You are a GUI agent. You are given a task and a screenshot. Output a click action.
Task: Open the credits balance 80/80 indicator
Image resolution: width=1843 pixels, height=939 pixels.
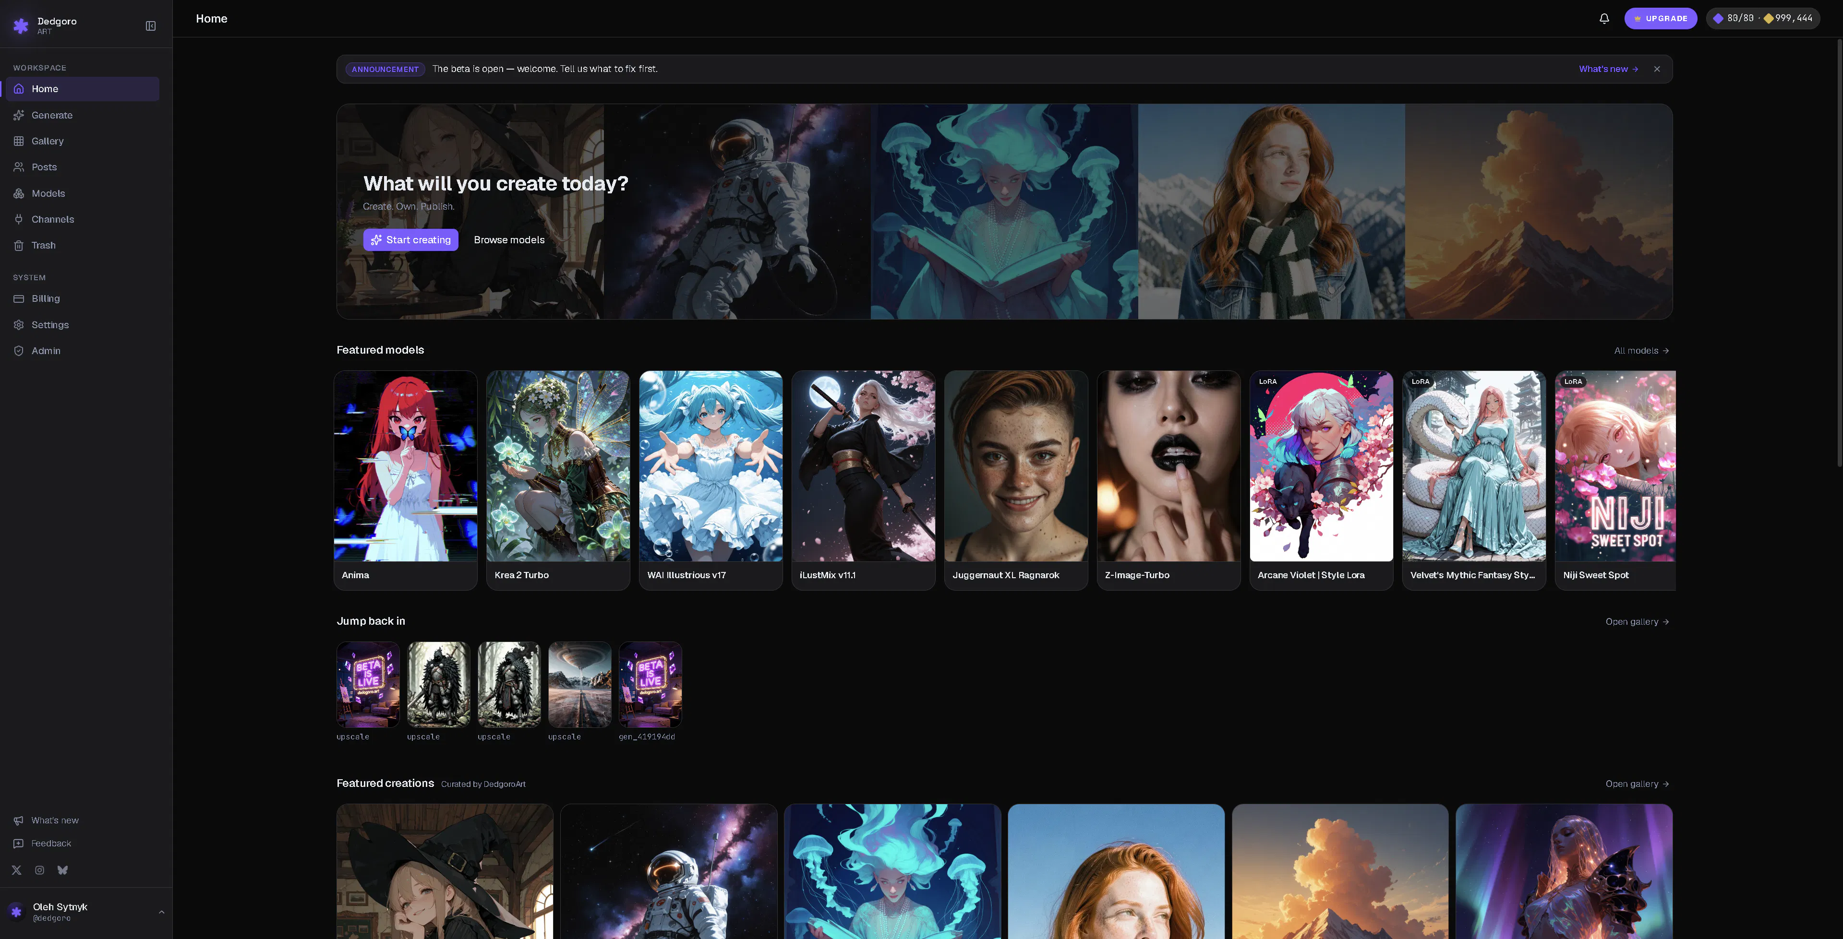coord(1763,19)
